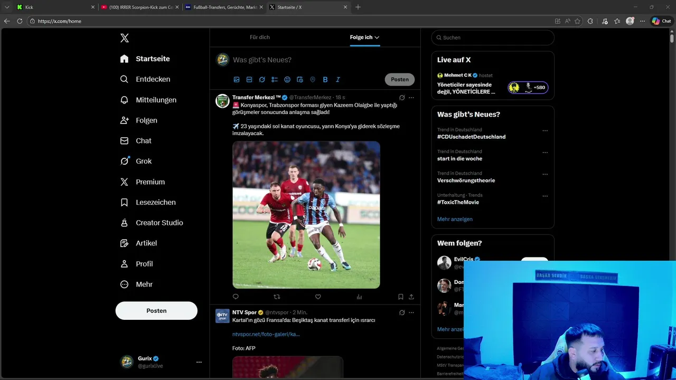Switch to IRRER Scorpion-Kick YouTube tab
The height and width of the screenshot is (380, 676).
[140, 7]
